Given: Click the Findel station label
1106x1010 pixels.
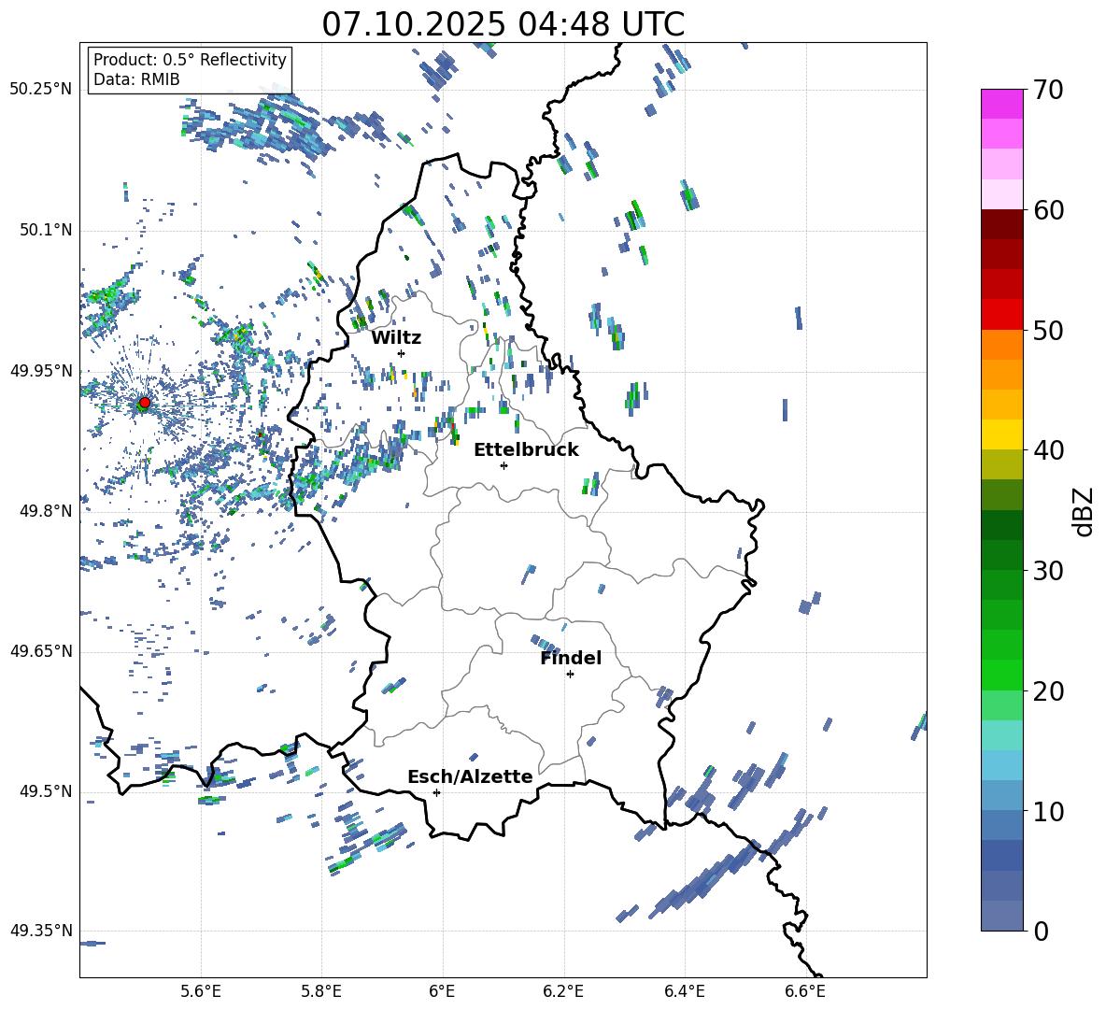Looking at the screenshot, I should [x=571, y=659].
